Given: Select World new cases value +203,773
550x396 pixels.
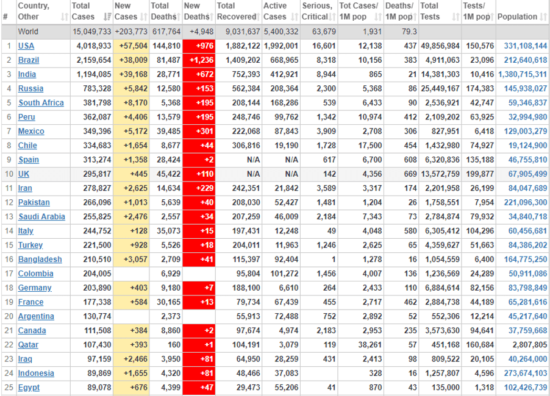Looking at the screenshot, I should coord(131,32).
